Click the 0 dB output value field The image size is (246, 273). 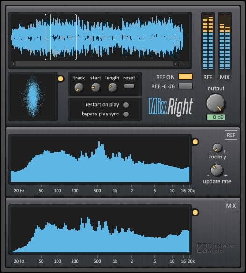coord(216,117)
